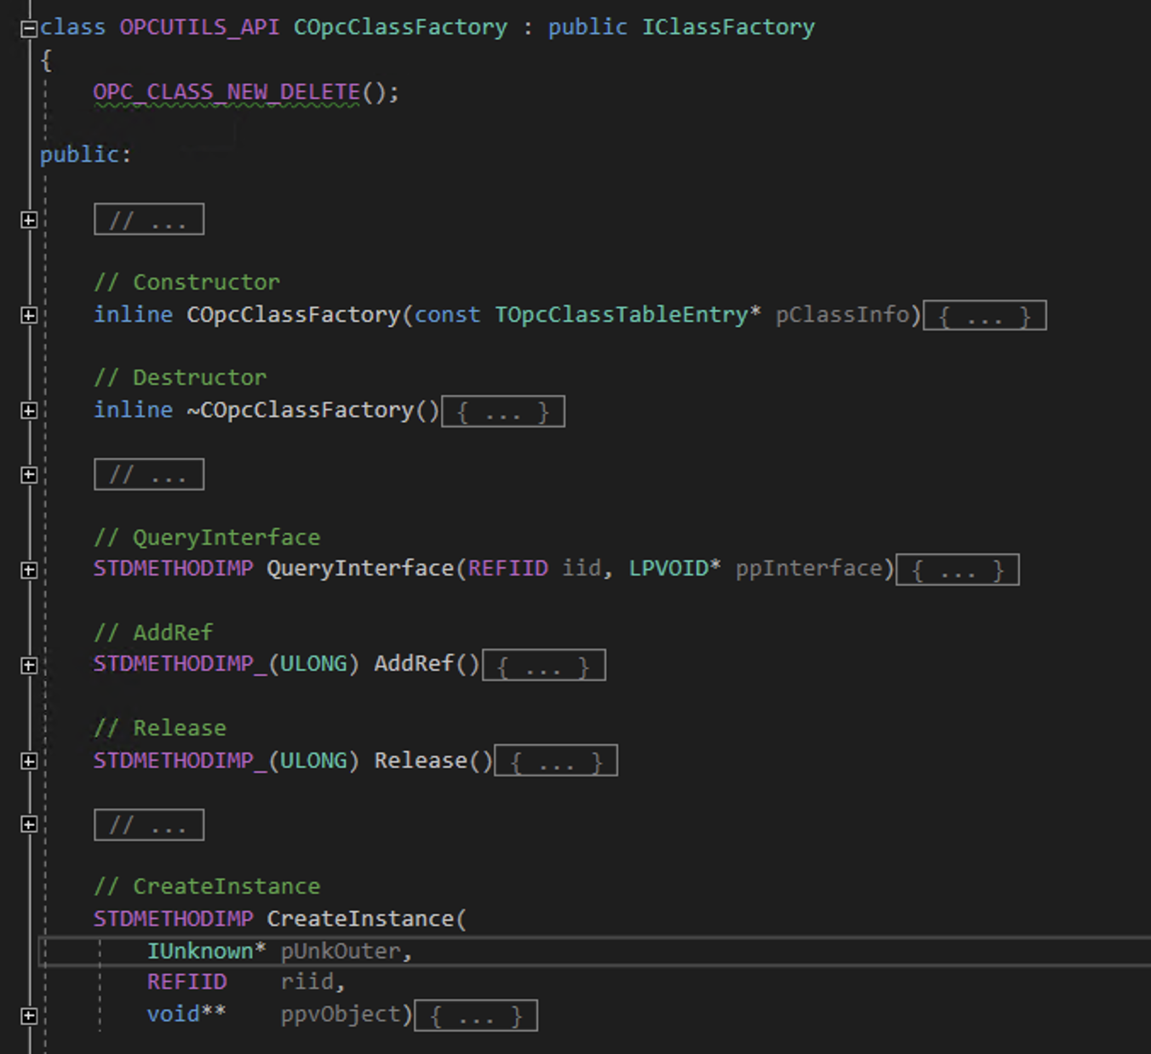1151x1054 pixels.
Task: Expand the QueryInterface region using its plus glyph
Action: tap(28, 568)
